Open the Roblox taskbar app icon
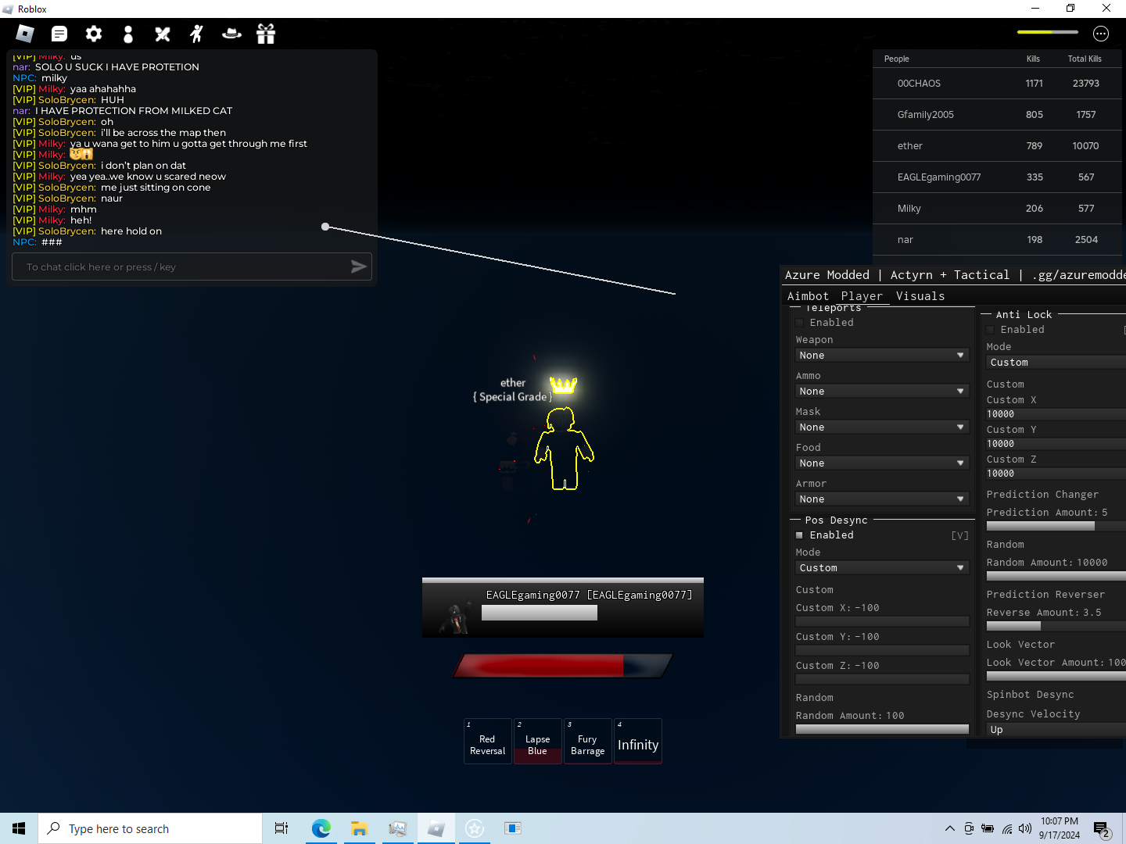 tap(436, 828)
